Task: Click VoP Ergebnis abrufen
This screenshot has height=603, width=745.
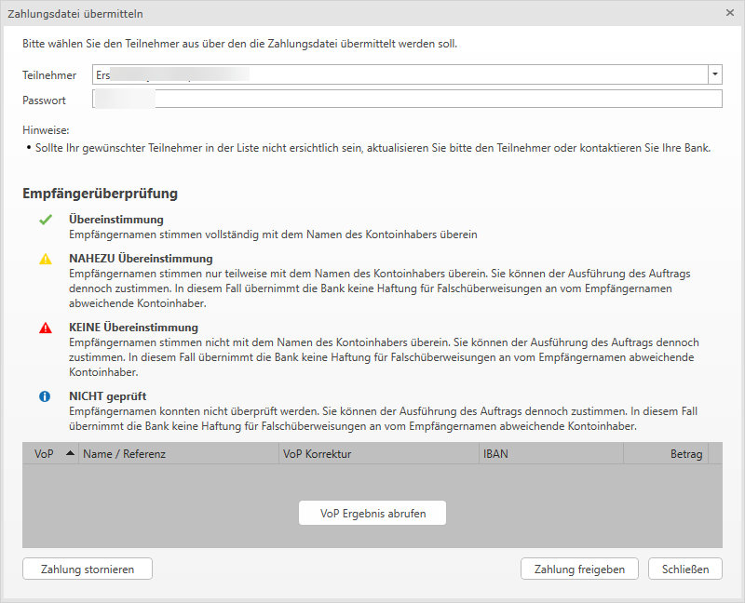Action: pyautogui.click(x=372, y=513)
